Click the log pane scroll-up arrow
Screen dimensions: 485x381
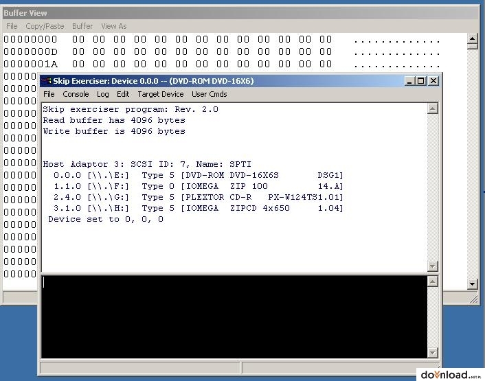432,108
